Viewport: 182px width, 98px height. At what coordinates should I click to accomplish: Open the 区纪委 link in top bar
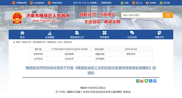167,3
